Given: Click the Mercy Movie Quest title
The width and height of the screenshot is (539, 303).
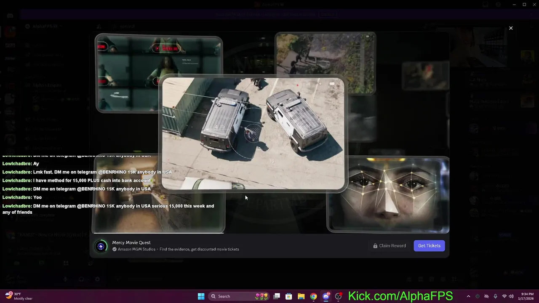Looking at the screenshot, I should click(x=131, y=242).
